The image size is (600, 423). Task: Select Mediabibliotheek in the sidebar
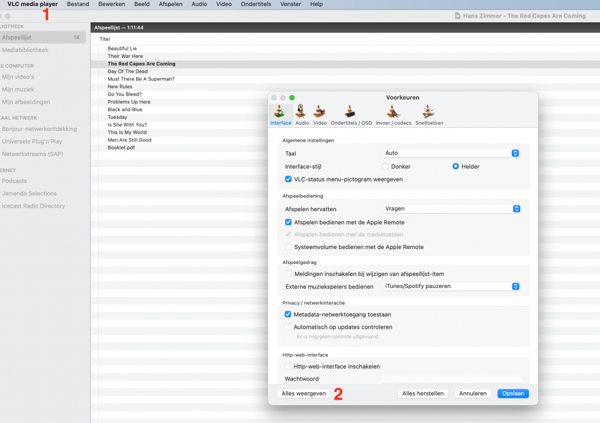pos(25,50)
